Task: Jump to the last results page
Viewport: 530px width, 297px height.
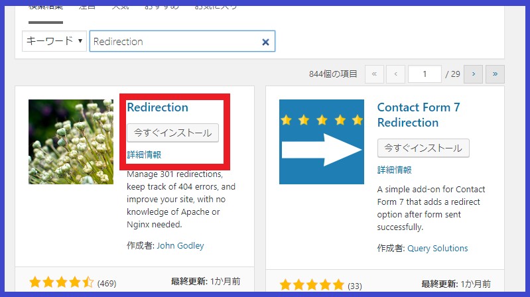Action: tap(495, 74)
